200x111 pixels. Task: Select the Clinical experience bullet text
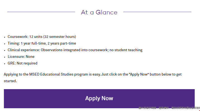pyautogui.click(x=75, y=50)
